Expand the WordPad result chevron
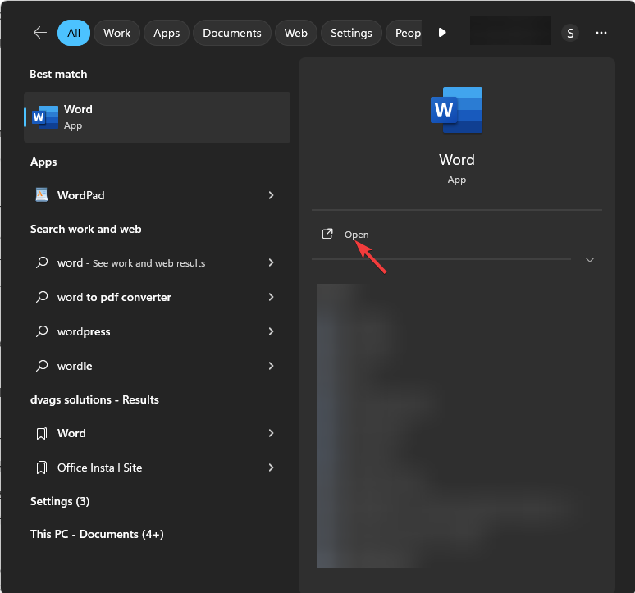 (x=271, y=195)
